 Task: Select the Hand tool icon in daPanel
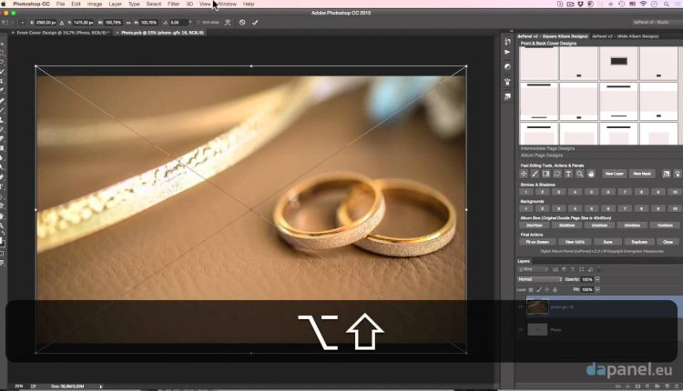[591, 174]
